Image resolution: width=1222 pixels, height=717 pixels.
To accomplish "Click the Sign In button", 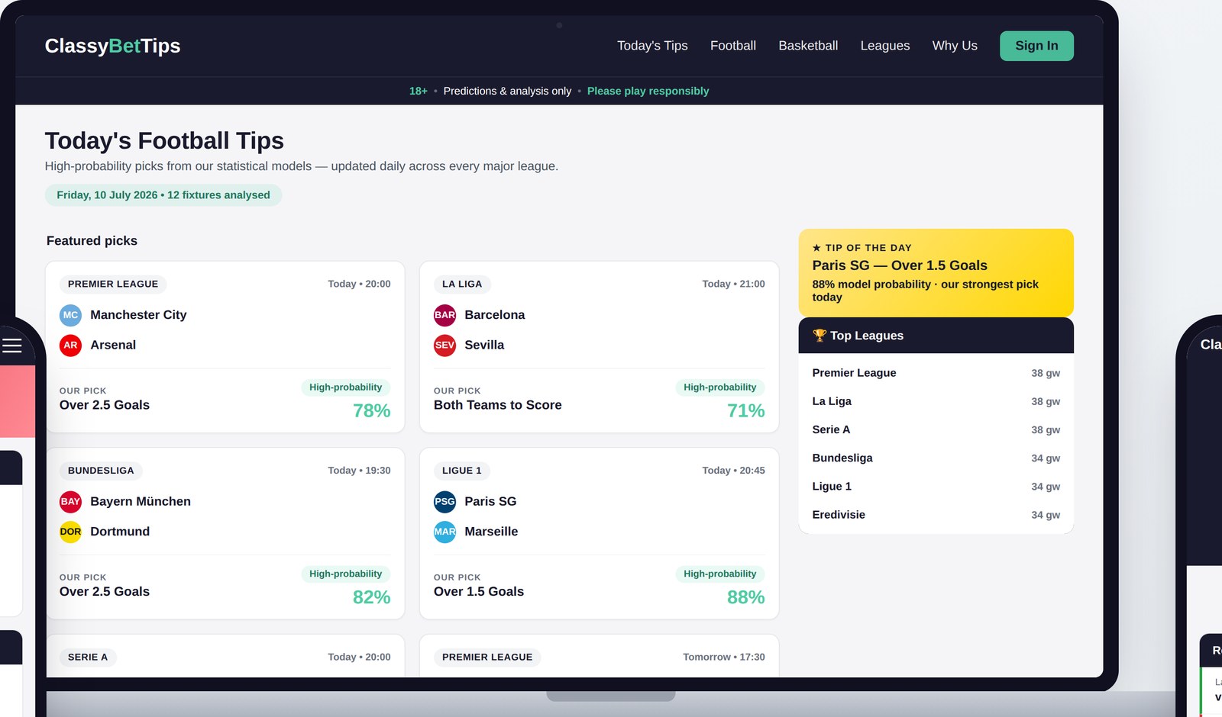I will pos(1036,46).
